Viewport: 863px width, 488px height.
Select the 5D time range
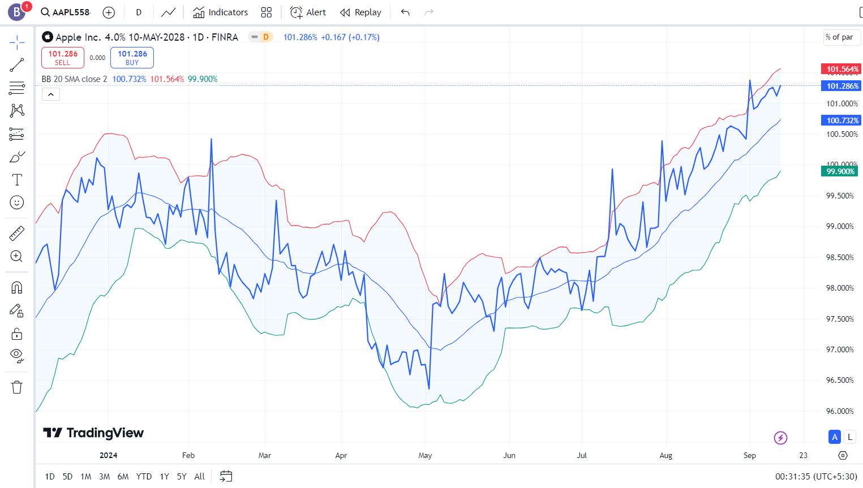tap(67, 477)
